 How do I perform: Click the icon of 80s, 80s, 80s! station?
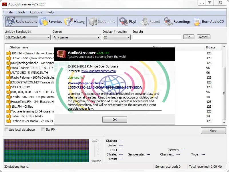(9, 92)
